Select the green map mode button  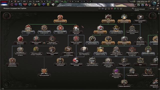pyautogui.click(x=139, y=5)
